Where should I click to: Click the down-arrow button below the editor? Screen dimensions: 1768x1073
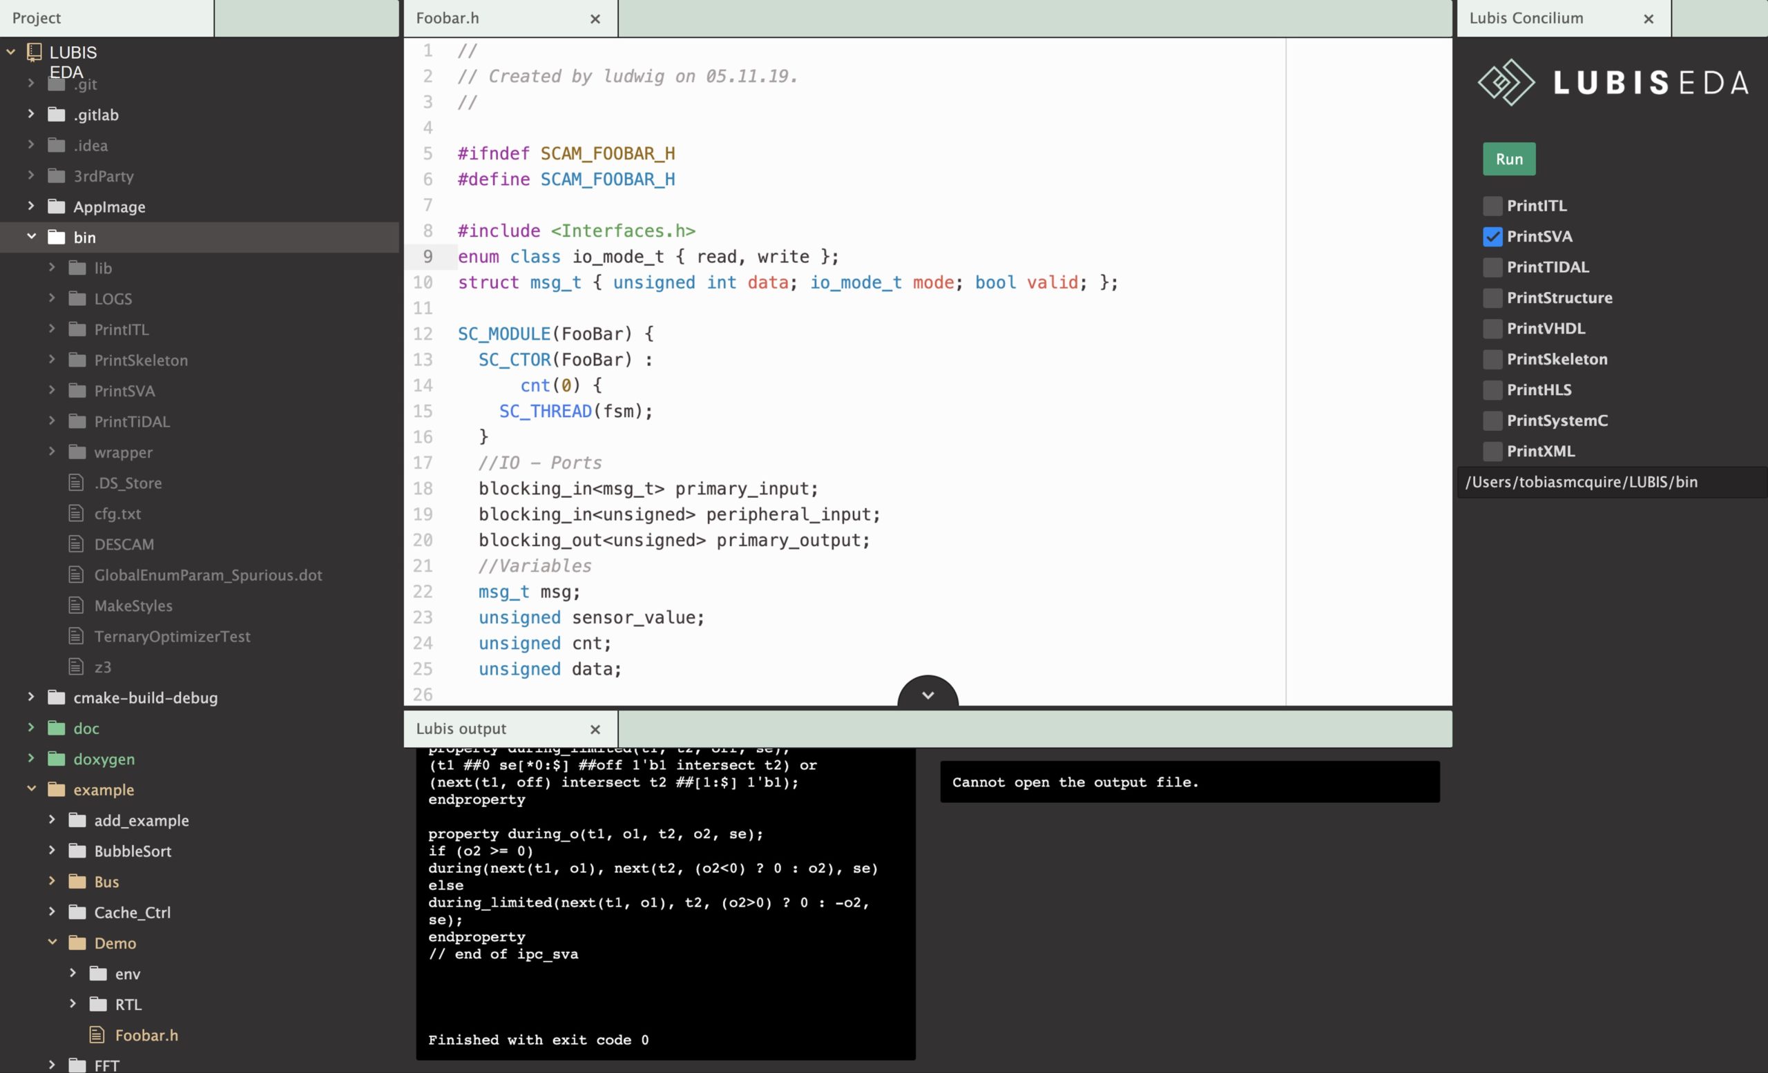(927, 695)
